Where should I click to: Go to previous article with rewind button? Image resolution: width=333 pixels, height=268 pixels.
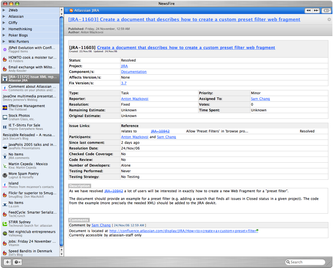pos(308,11)
